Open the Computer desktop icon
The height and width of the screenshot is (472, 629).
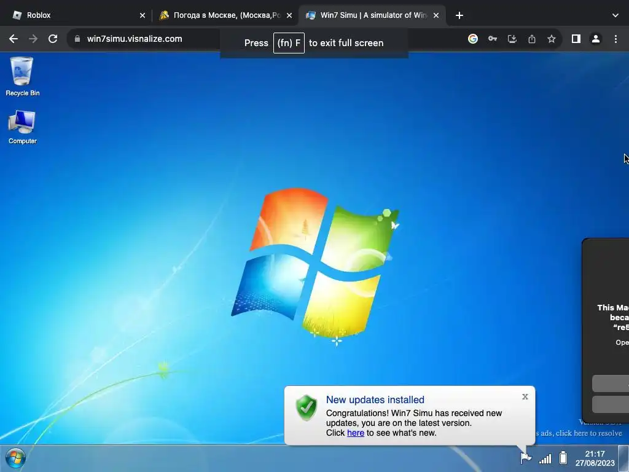[x=22, y=127]
